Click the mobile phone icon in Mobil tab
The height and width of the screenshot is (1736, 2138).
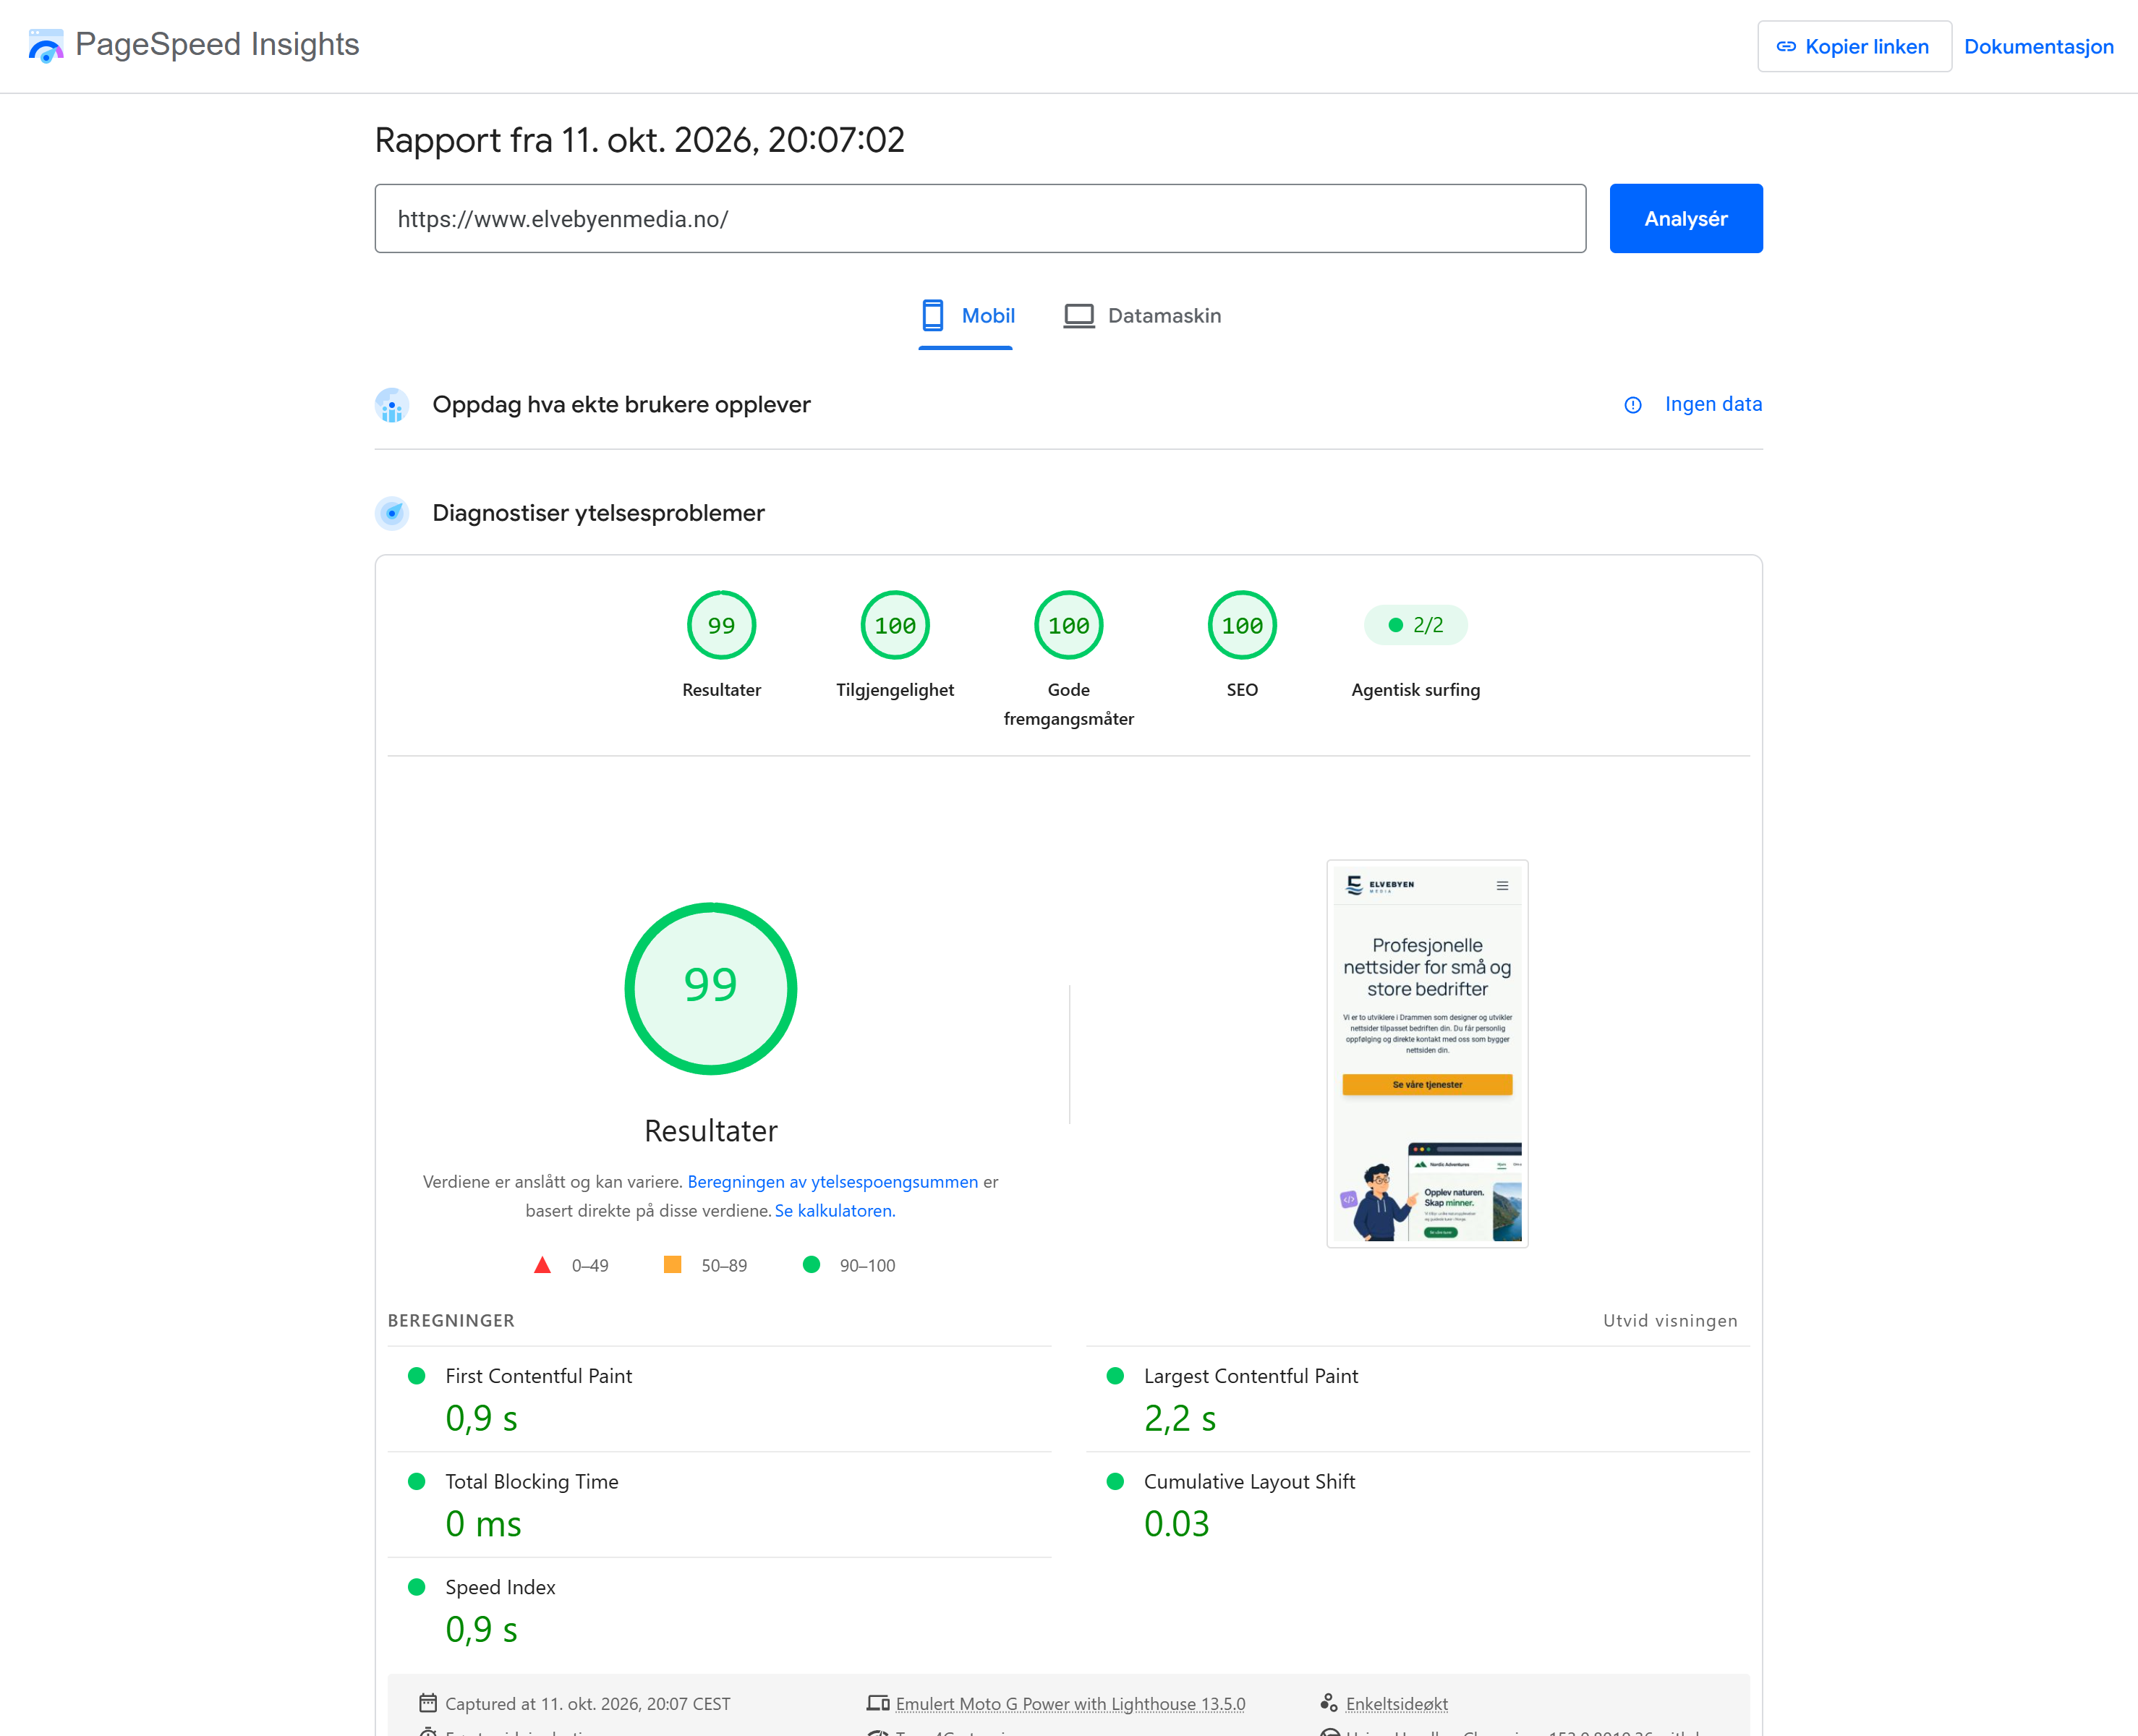[932, 315]
